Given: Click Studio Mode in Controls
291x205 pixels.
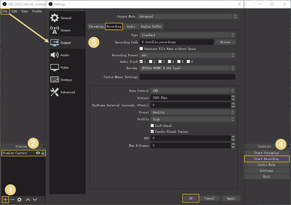Looking at the screenshot, I should [267, 165].
